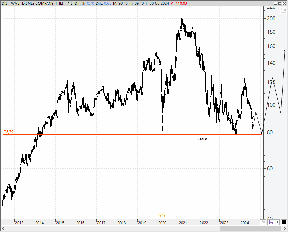Click the 2014 label on time axis
The width and height of the screenshot is (288, 232).
click(x=39, y=223)
